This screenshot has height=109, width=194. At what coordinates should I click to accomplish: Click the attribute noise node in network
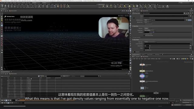pyautogui.click(x=142, y=71)
